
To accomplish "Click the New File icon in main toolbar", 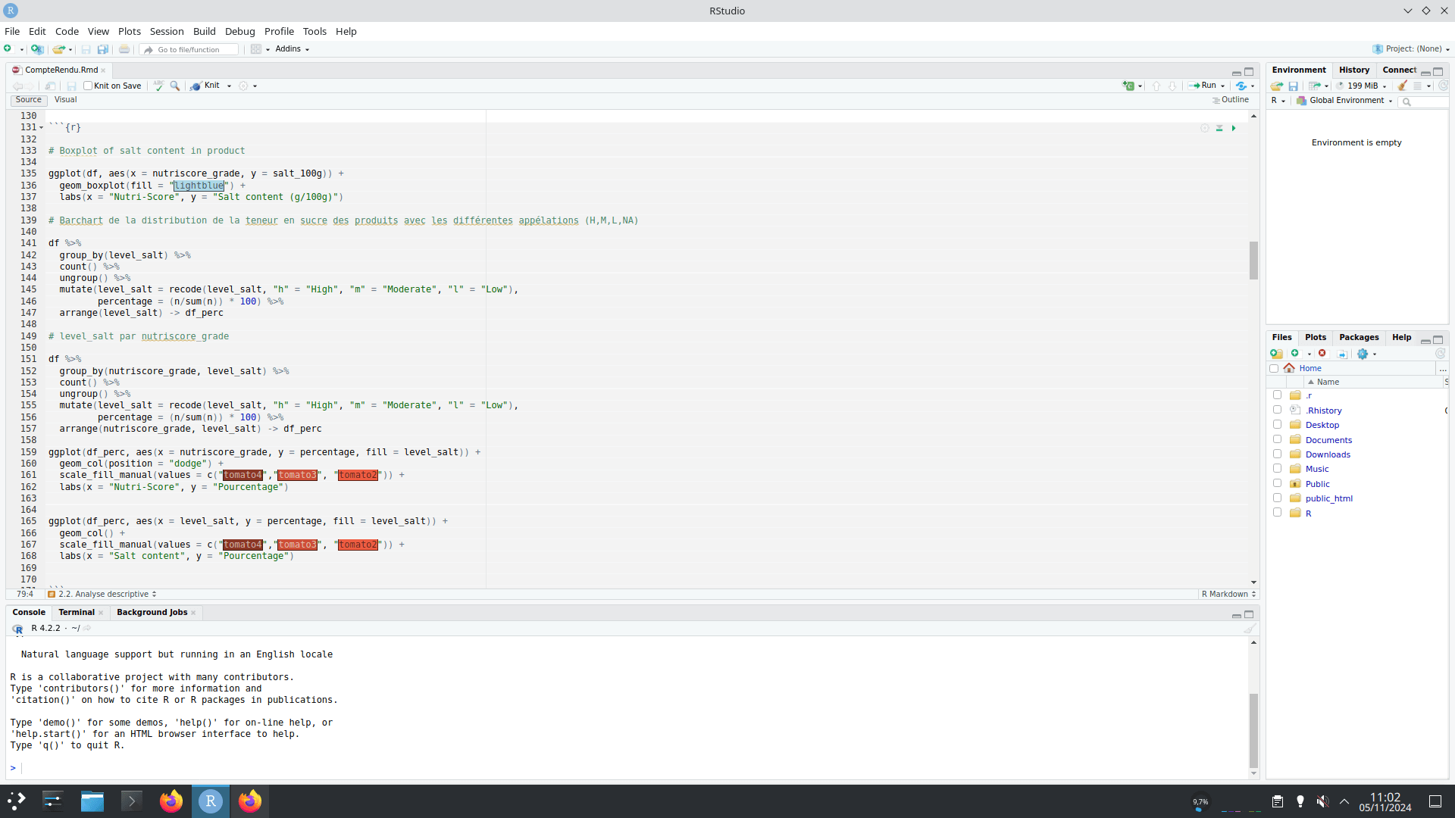I will [8, 49].
